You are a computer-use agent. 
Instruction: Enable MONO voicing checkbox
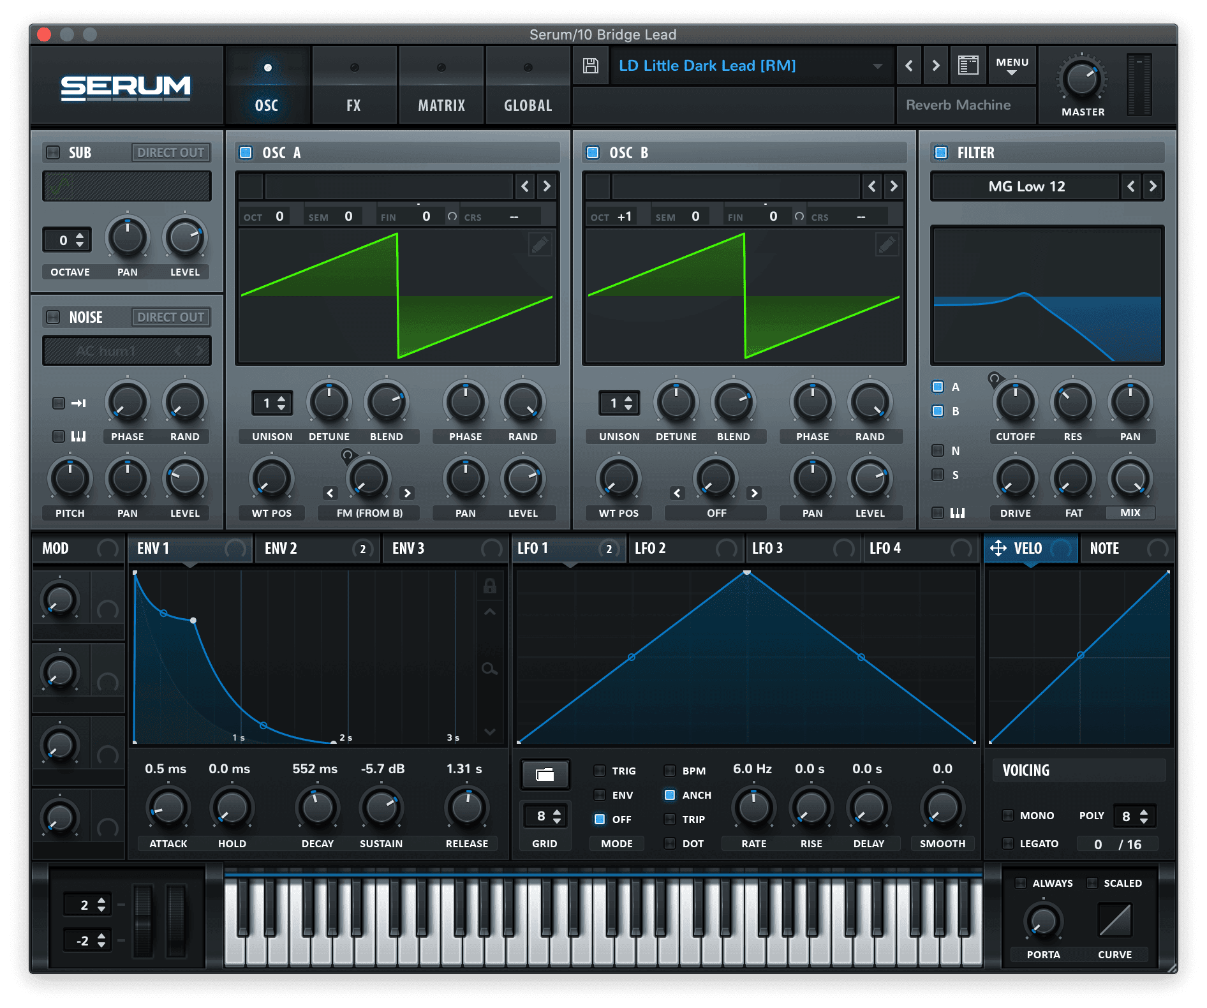point(1008,815)
